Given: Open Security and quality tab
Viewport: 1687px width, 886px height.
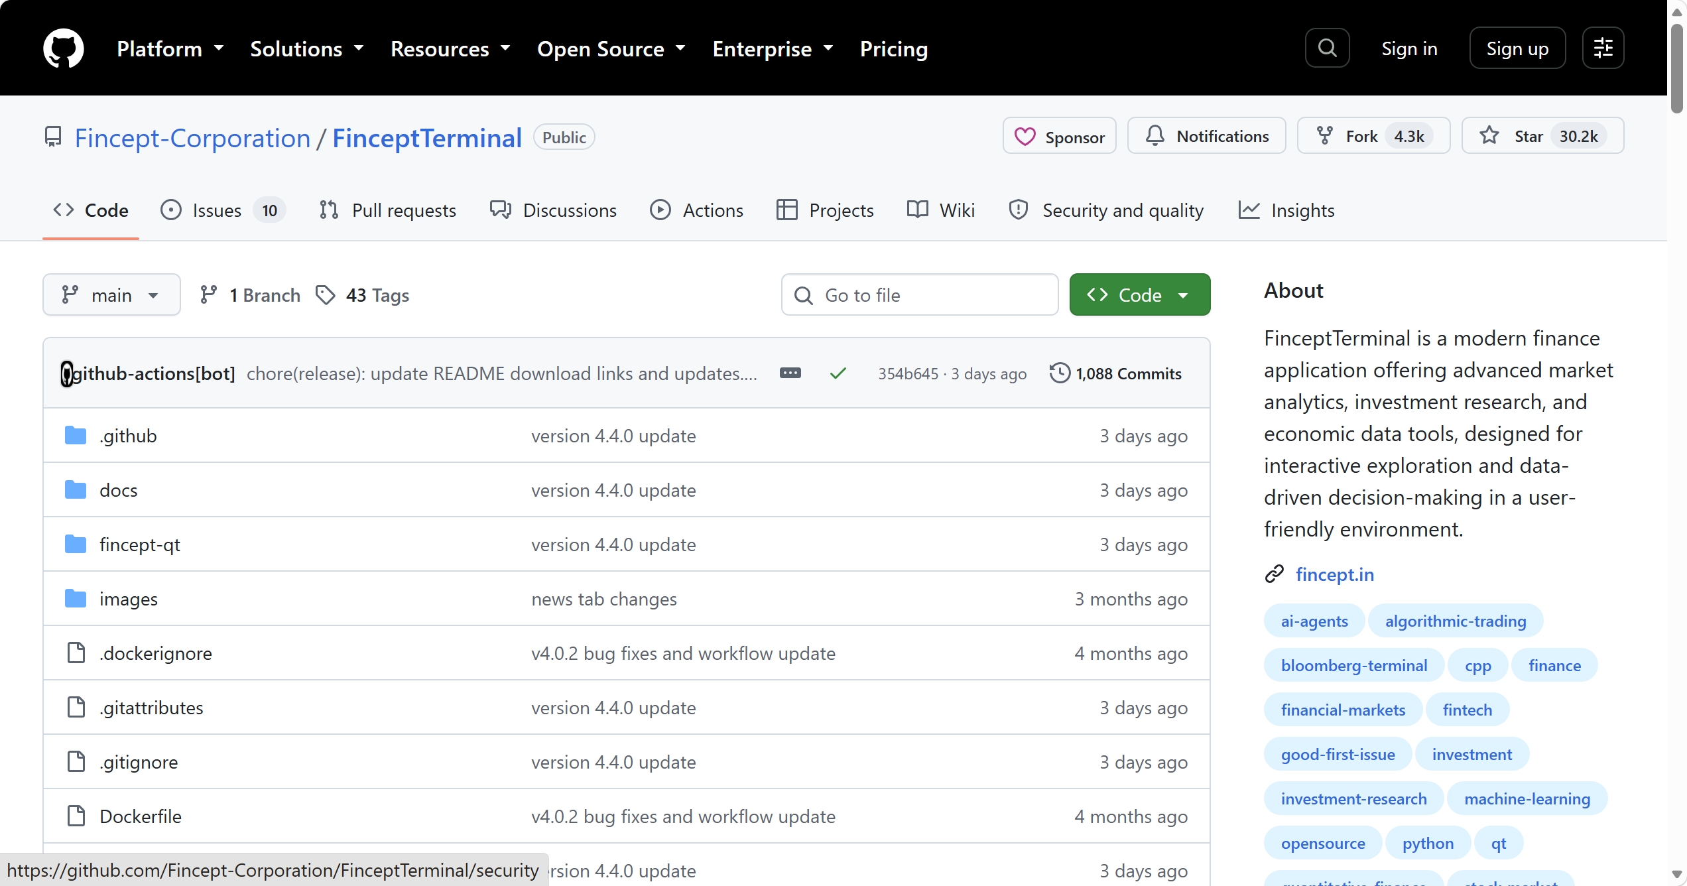Looking at the screenshot, I should click(x=1105, y=210).
